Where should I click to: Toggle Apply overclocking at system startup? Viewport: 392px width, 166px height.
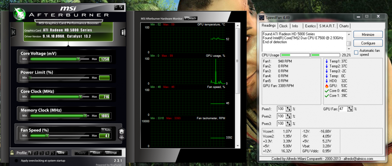[16, 161]
